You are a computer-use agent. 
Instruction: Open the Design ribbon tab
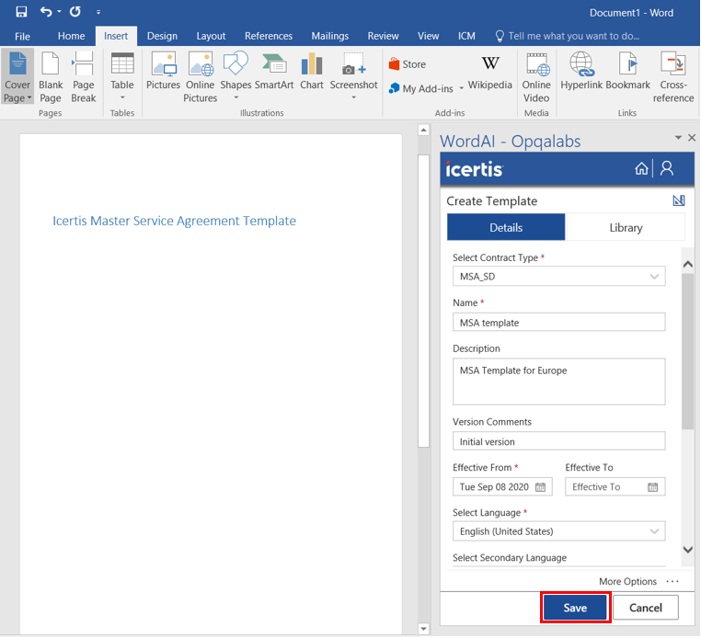(162, 36)
